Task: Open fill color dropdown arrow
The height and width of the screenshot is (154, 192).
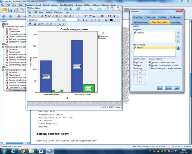Action: (x=113, y=20)
